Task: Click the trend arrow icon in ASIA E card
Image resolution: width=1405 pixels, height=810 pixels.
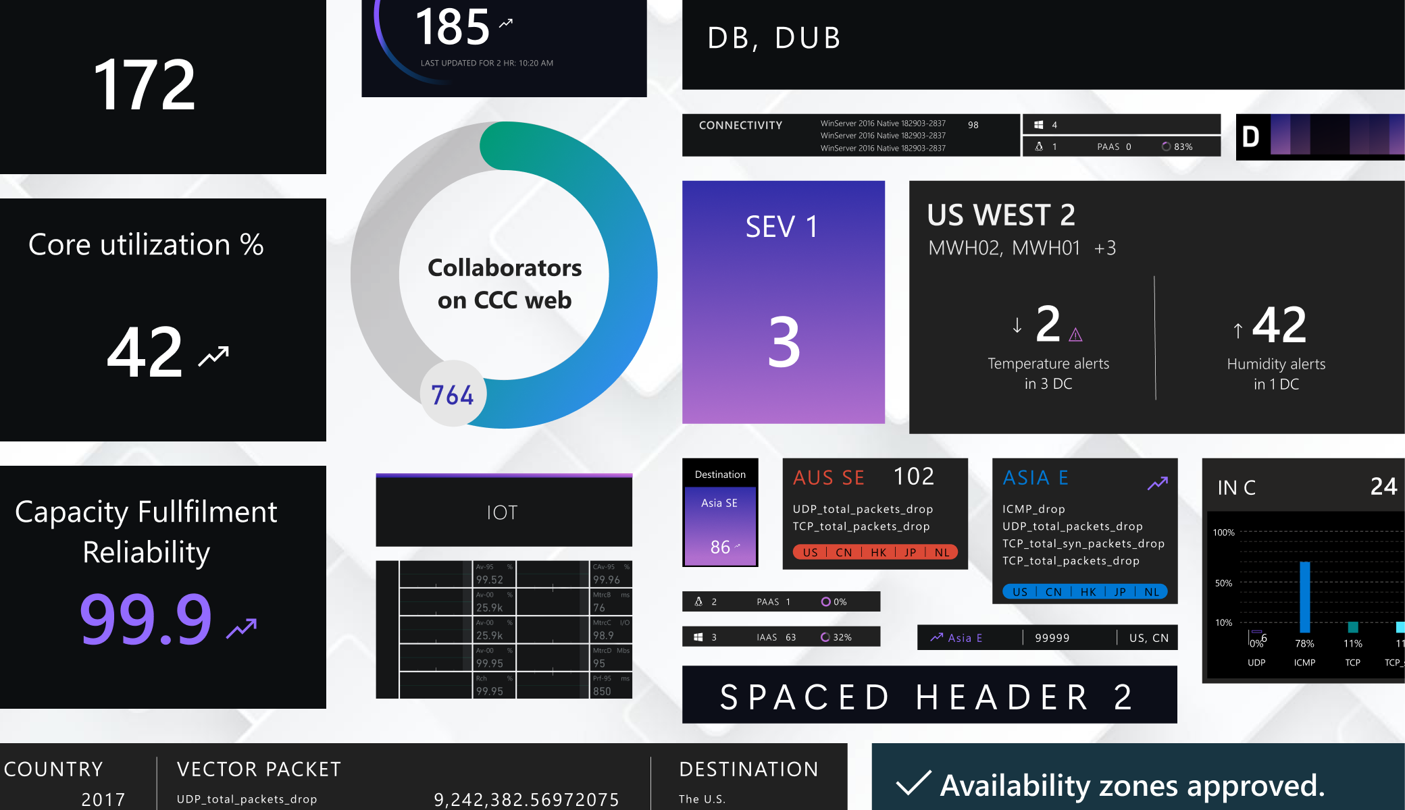Action: [1157, 483]
